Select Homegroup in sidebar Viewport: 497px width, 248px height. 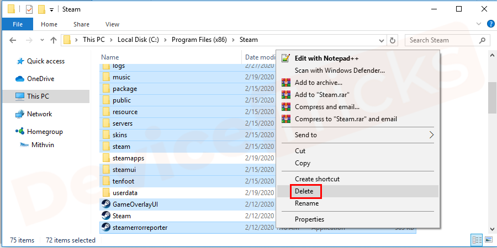pos(45,132)
